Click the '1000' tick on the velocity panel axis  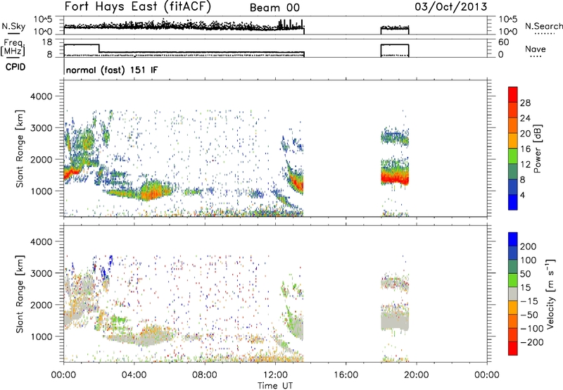click(x=42, y=336)
